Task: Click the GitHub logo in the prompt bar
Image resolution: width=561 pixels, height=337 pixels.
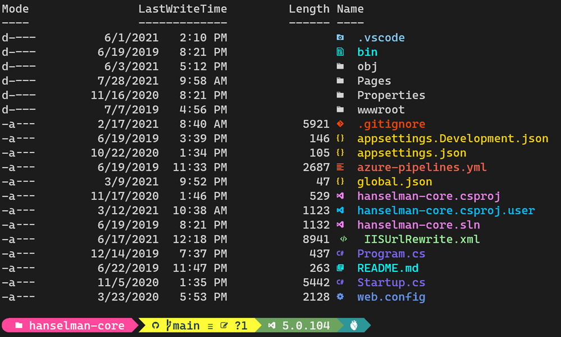Action: click(x=156, y=325)
